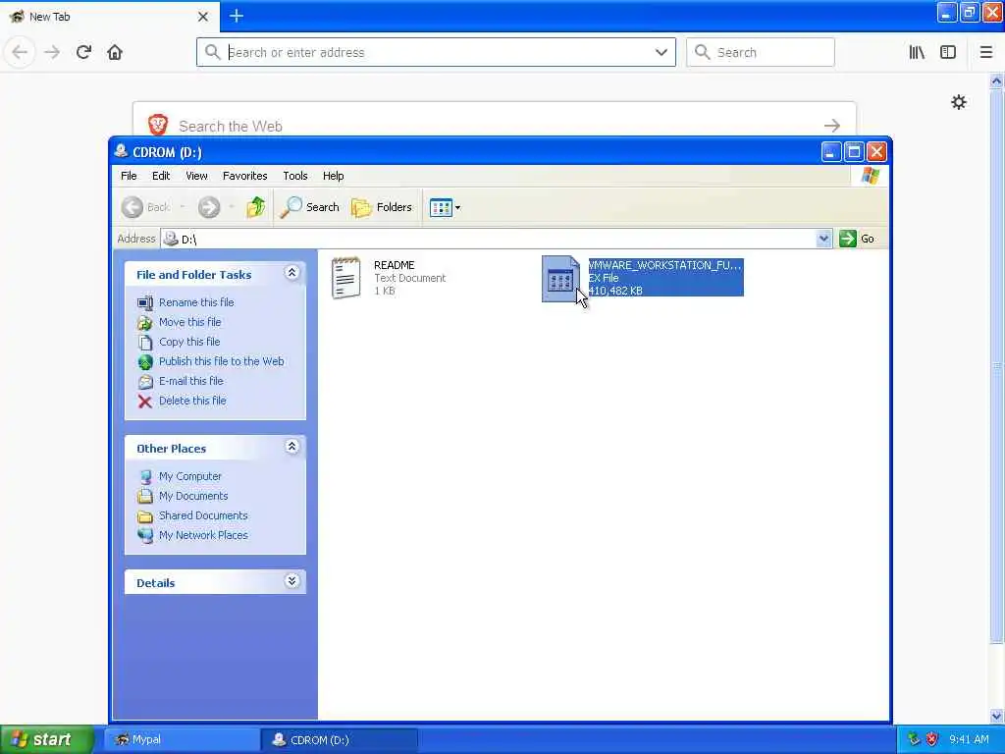Click Delete this file link
This screenshot has width=1005, height=754.
click(x=192, y=401)
